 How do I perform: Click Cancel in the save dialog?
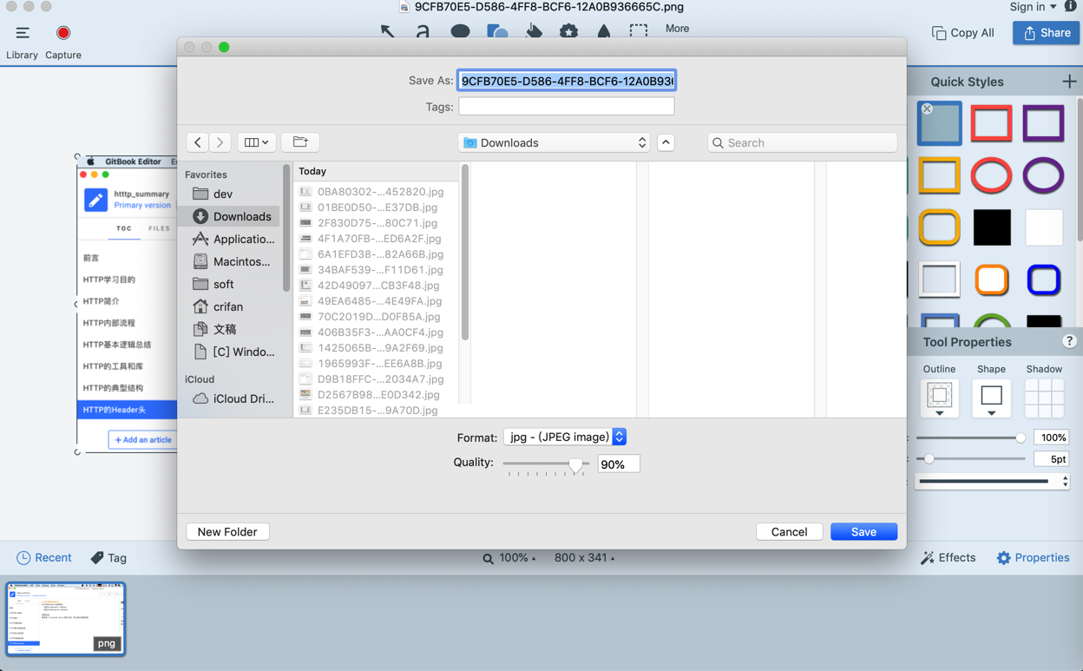click(789, 531)
